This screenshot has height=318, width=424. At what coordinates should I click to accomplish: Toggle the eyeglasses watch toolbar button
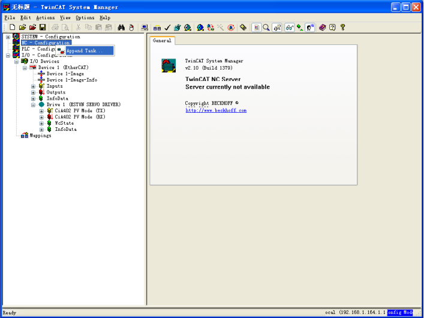tap(289, 28)
